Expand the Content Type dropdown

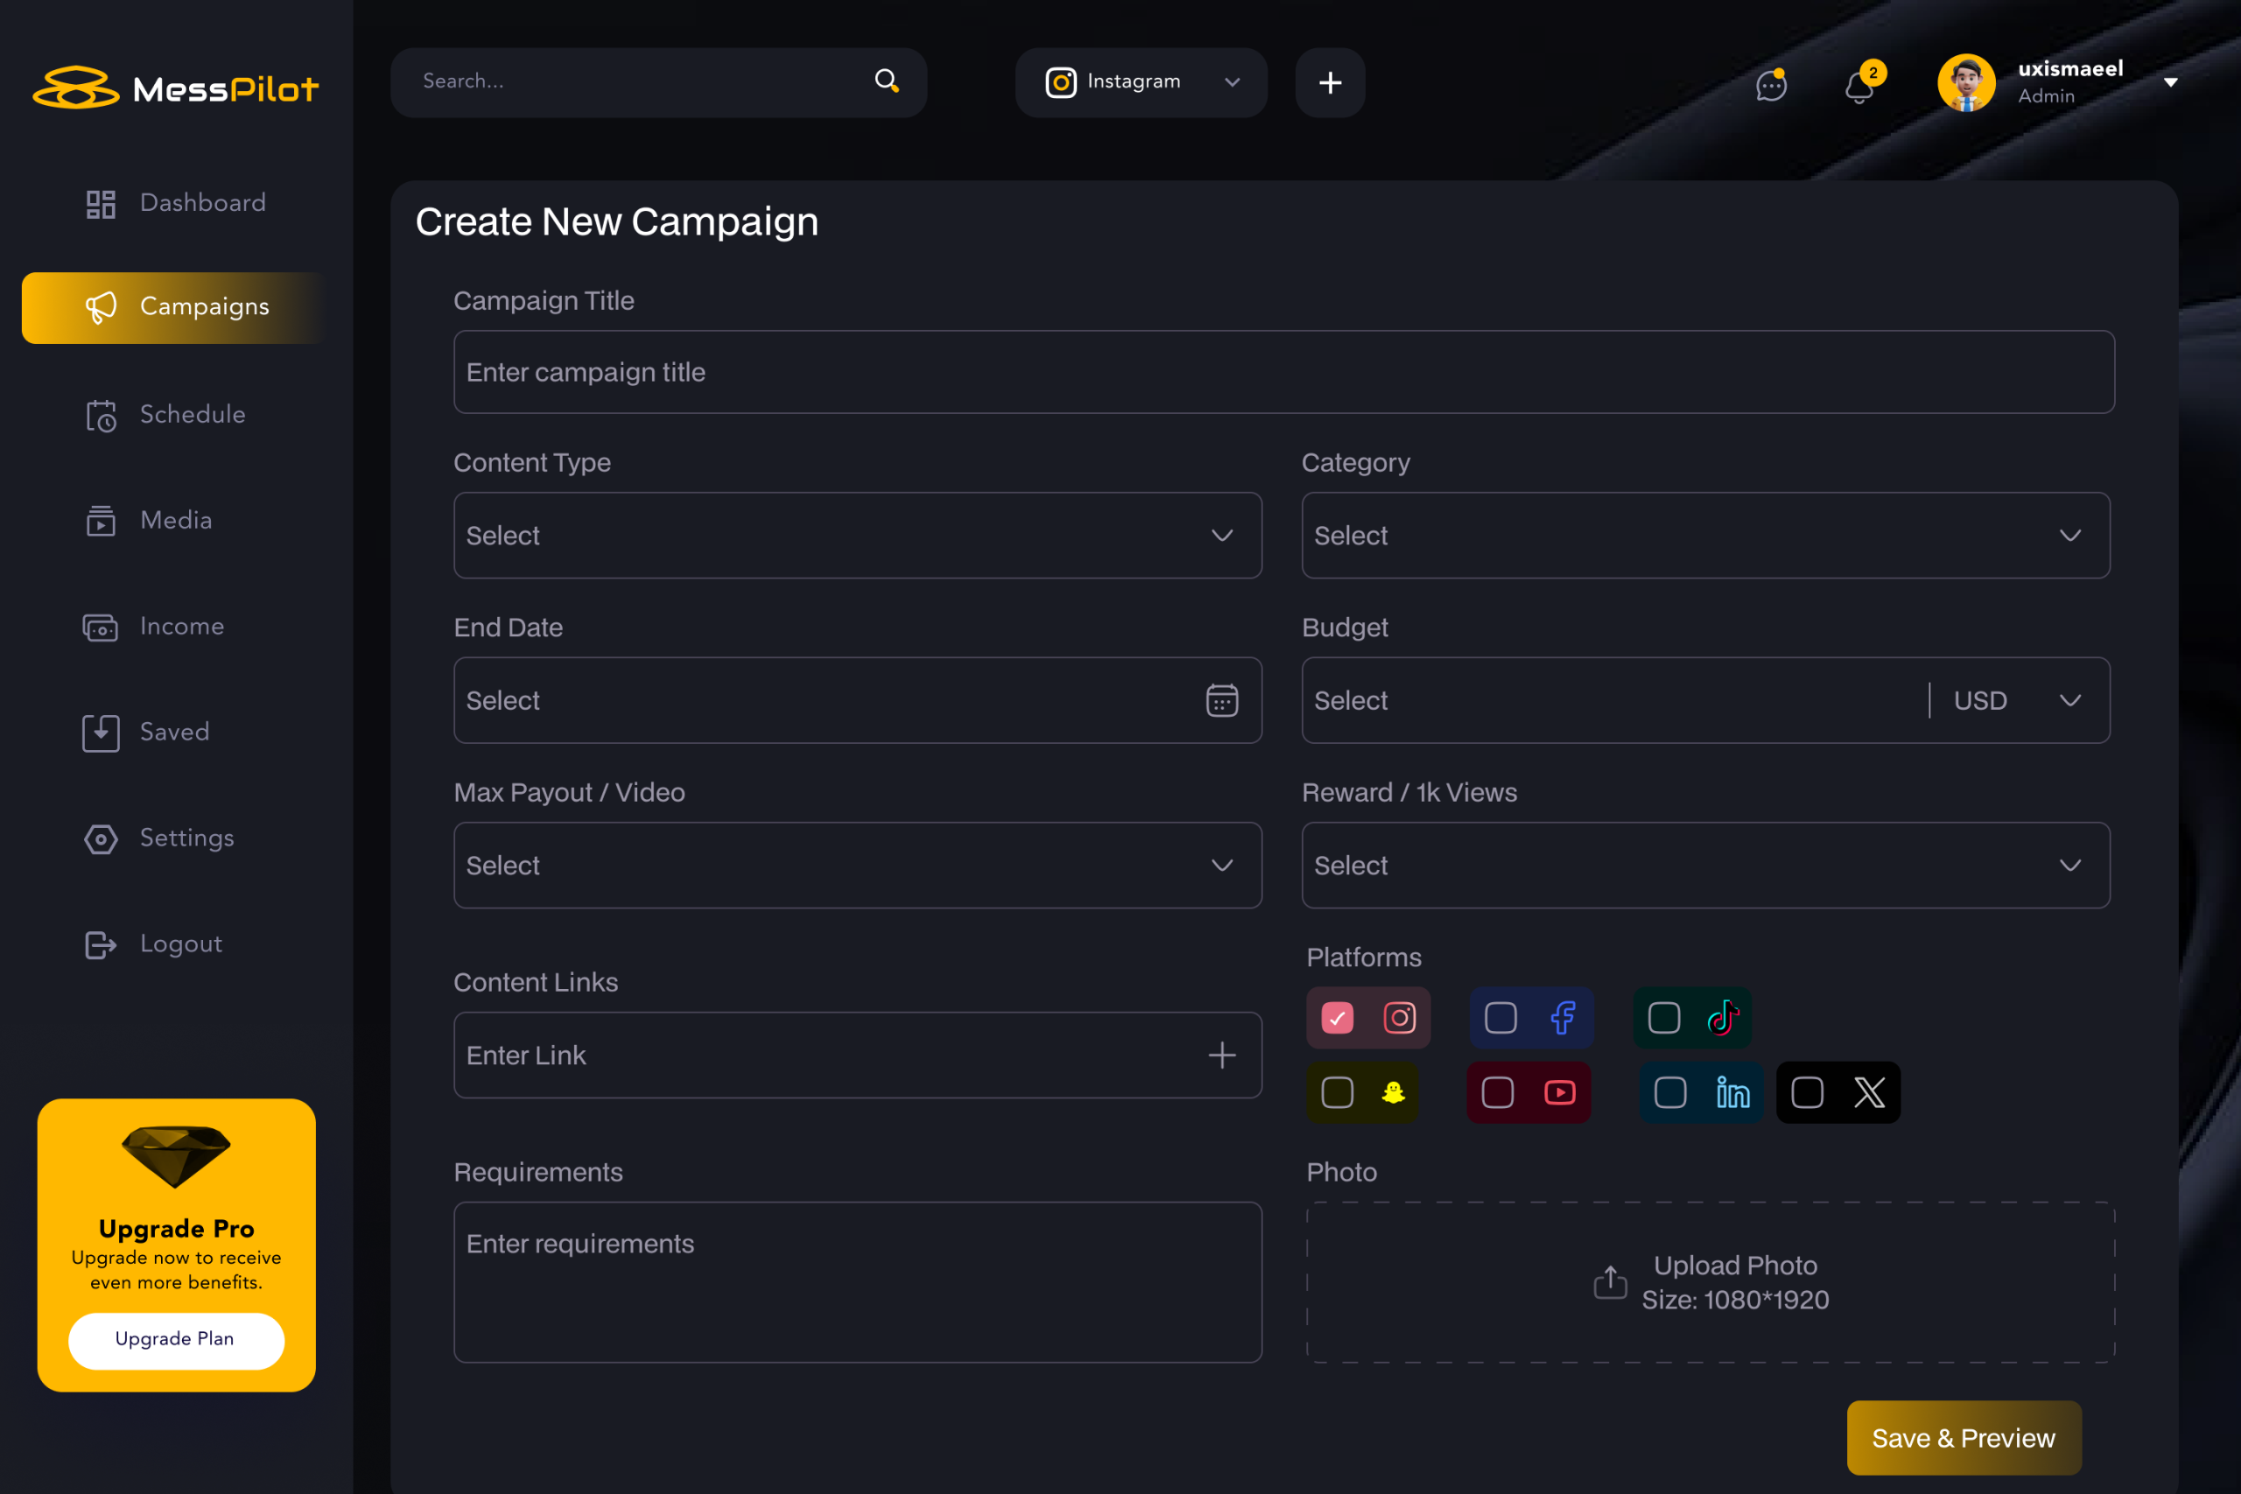pyautogui.click(x=858, y=536)
